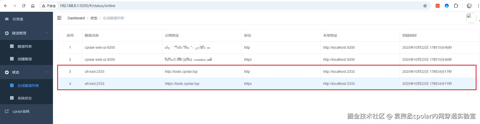Click the 状态 plus icon
This screenshot has height=124, width=480.
7,72
